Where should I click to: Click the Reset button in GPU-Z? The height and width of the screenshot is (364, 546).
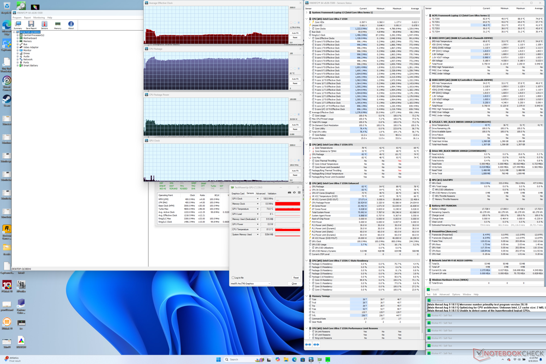point(296,278)
